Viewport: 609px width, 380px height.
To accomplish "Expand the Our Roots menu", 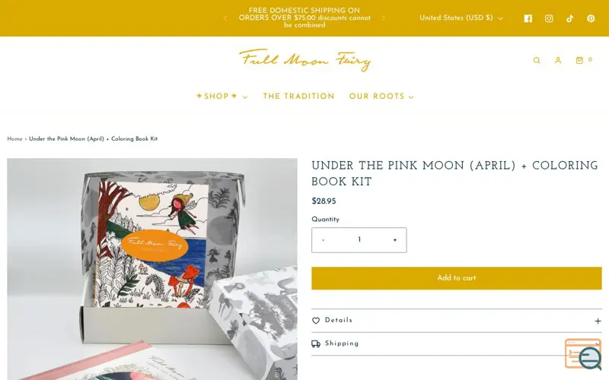I will 381,97.
